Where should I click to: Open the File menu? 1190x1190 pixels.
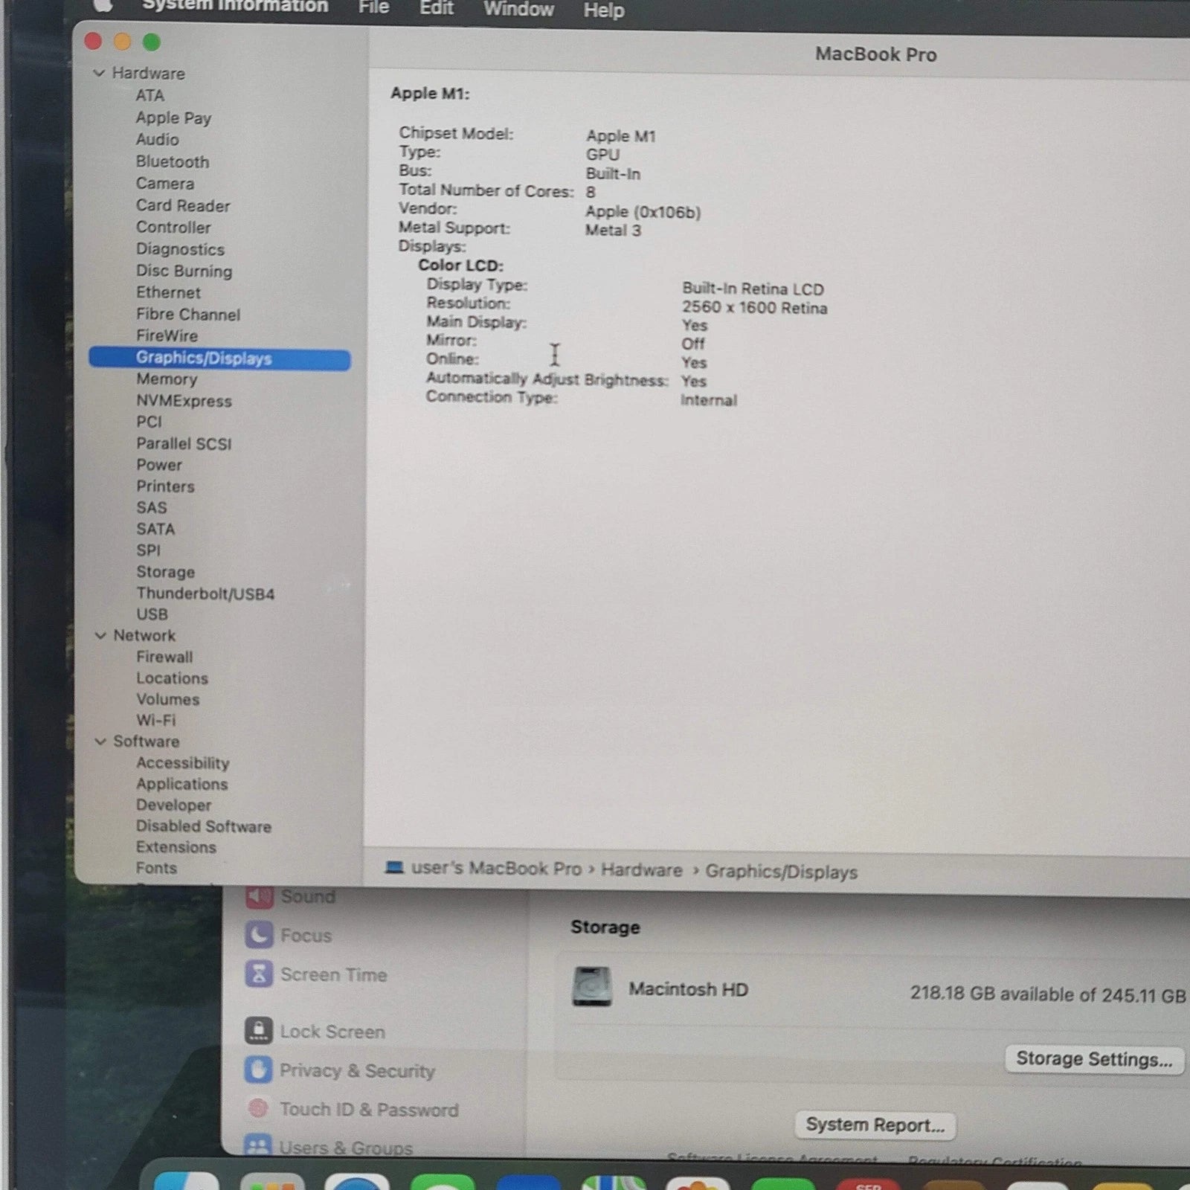tap(373, 8)
